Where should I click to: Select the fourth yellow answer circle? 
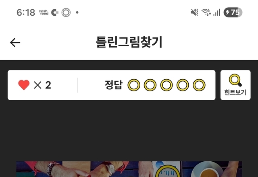coord(183,85)
